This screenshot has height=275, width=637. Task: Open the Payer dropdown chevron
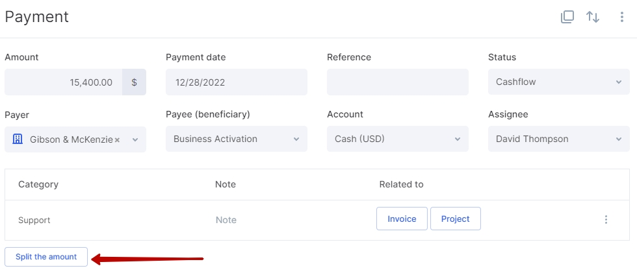pyautogui.click(x=135, y=140)
